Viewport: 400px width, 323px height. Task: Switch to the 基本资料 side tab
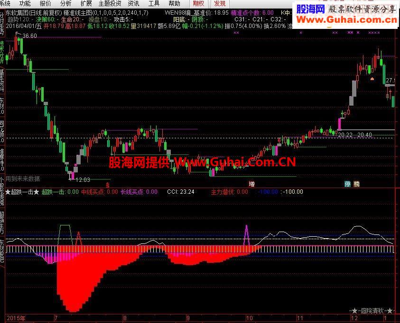2,80
